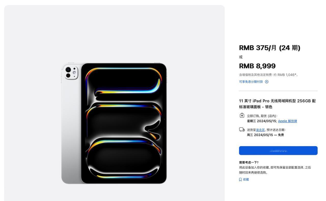Click the 11 英寸 iPad Pro product title
Viewport: 326px width, 201px height.
click(x=277, y=104)
